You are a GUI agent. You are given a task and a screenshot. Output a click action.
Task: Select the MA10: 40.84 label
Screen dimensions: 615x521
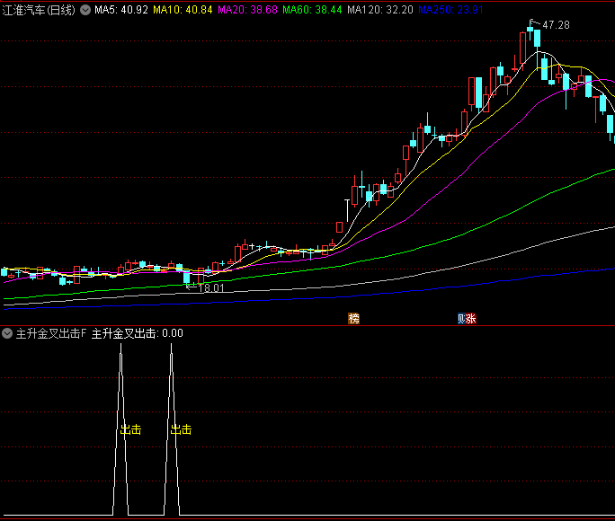[x=183, y=10]
